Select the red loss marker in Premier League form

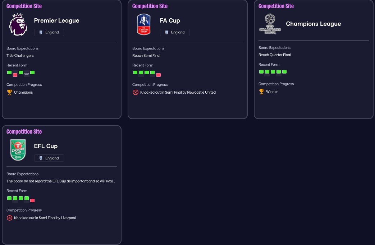(15, 75)
